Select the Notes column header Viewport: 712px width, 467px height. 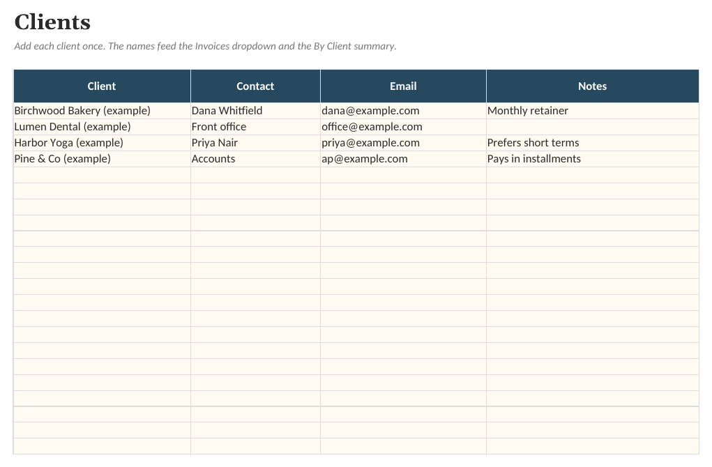(593, 86)
